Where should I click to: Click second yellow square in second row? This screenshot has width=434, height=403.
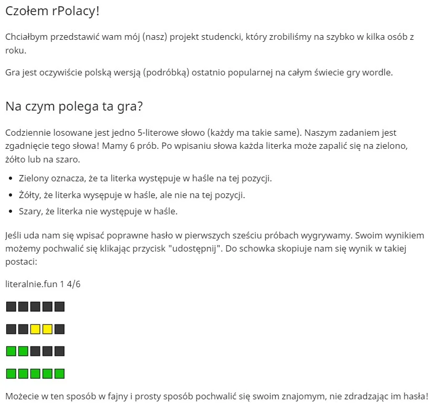47,329
